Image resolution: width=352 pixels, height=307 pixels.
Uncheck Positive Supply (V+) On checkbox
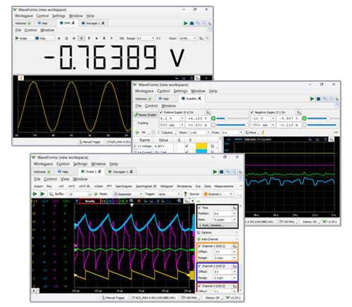coord(161,112)
